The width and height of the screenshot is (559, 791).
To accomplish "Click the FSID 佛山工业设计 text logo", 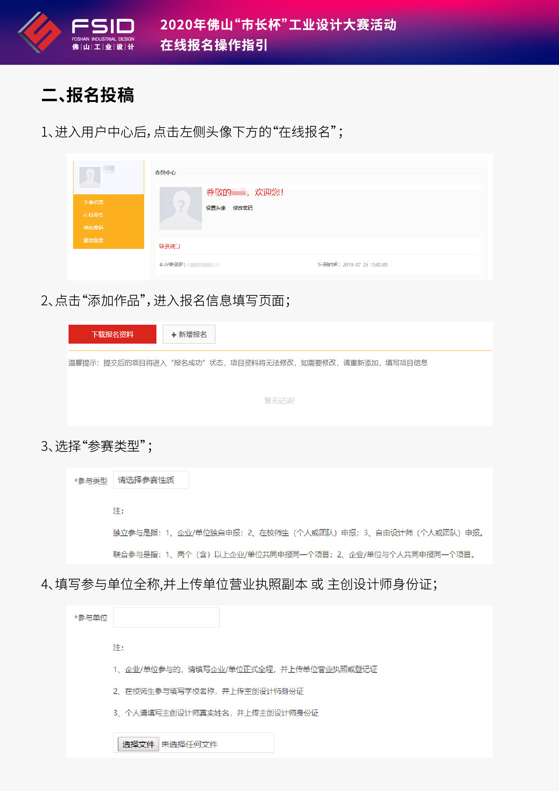I will tap(103, 34).
